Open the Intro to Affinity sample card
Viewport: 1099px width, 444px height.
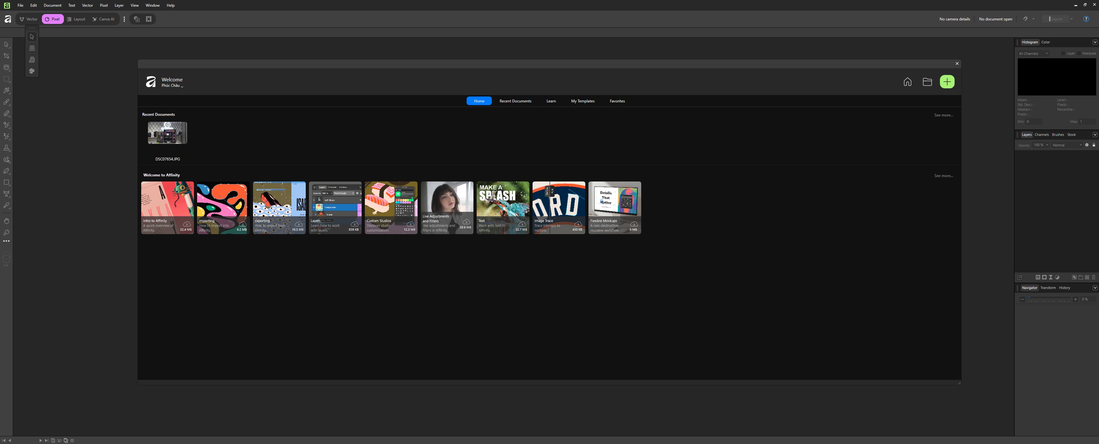[167, 208]
